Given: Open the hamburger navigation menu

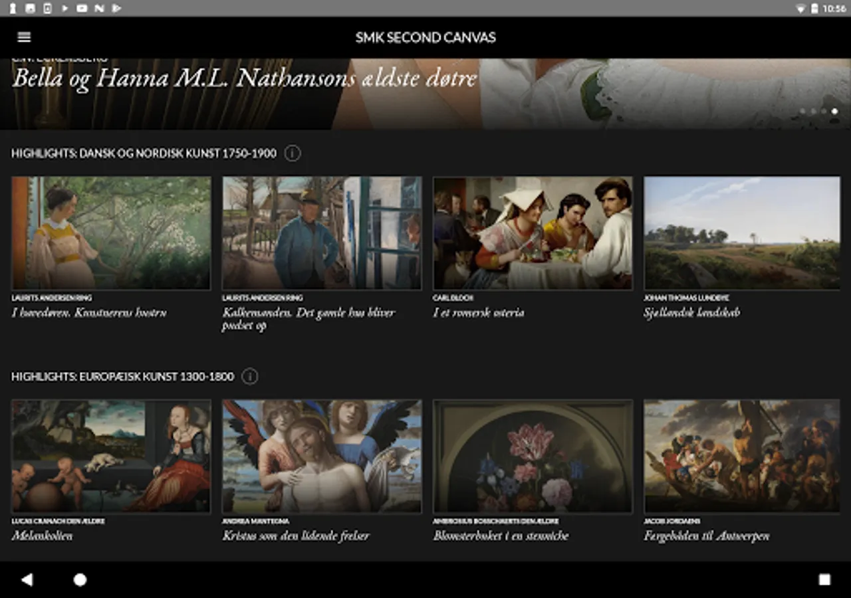Looking at the screenshot, I should point(24,37).
